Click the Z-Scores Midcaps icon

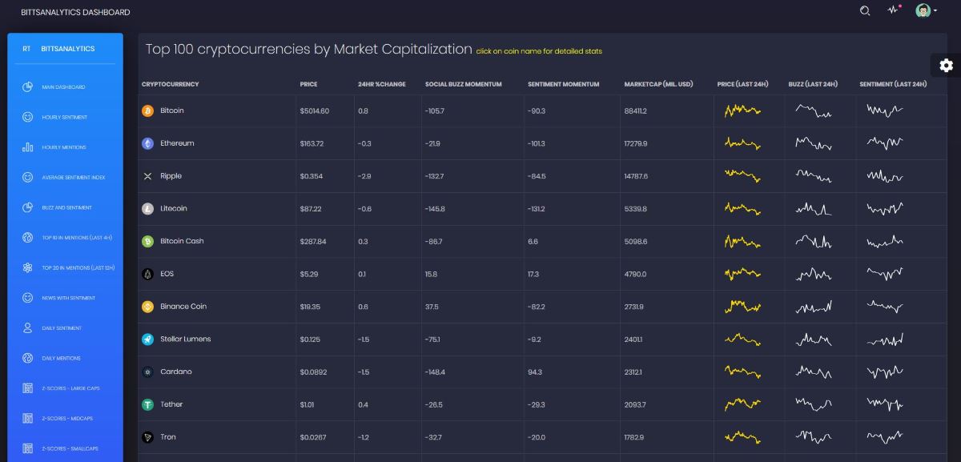click(x=27, y=419)
